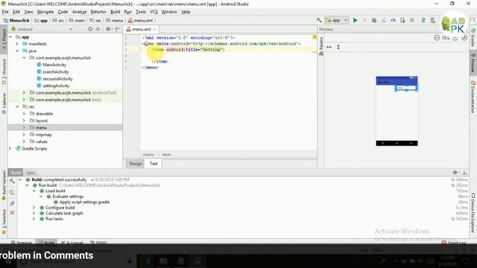477x268 pixels.
Task: Start debugging with the bug icon
Action: 374,20
